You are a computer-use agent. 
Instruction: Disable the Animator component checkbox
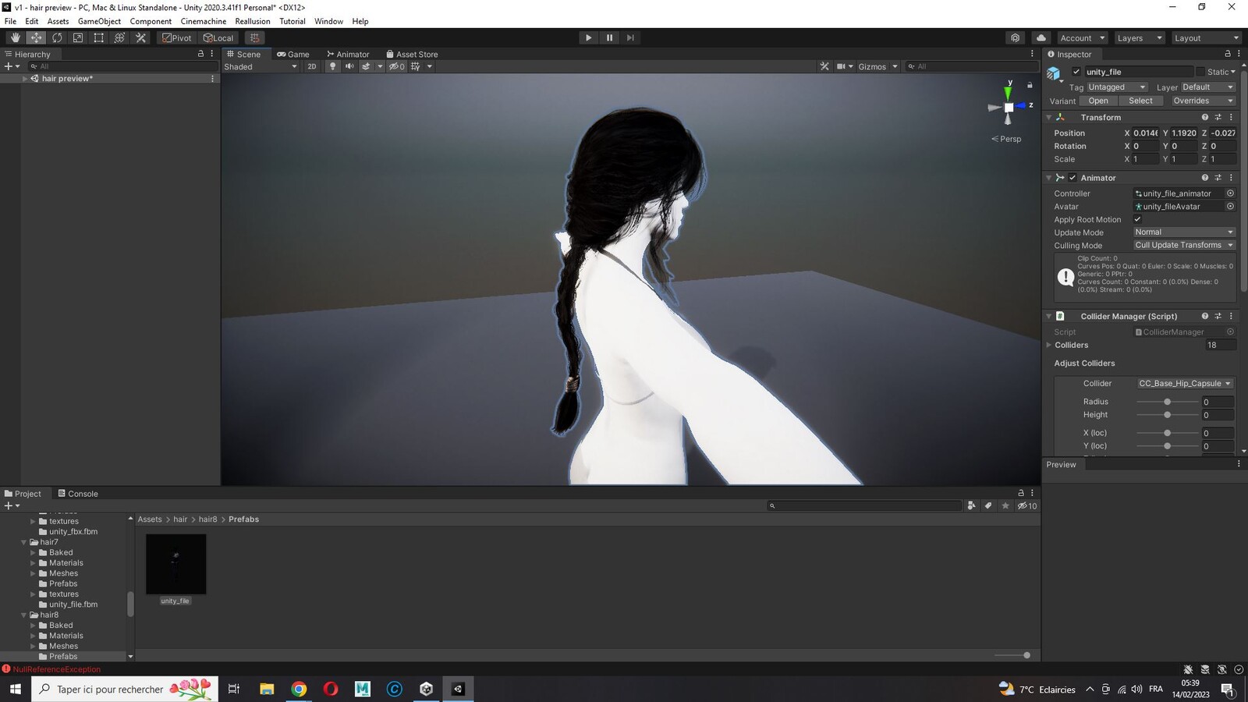1072,178
